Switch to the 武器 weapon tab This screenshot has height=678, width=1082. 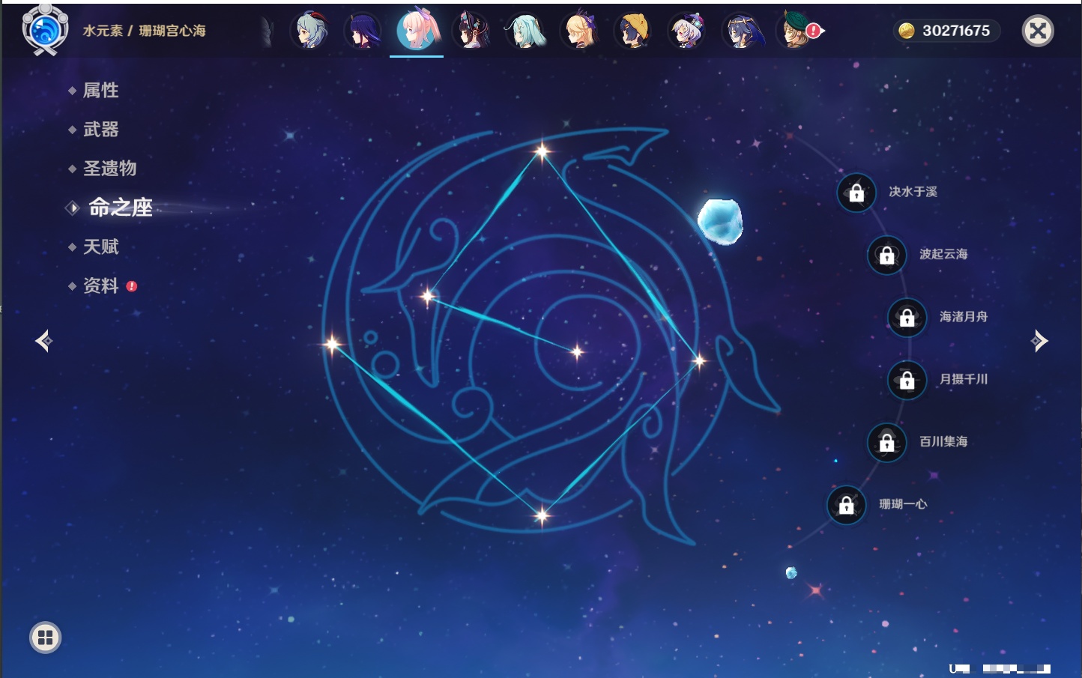(x=100, y=130)
